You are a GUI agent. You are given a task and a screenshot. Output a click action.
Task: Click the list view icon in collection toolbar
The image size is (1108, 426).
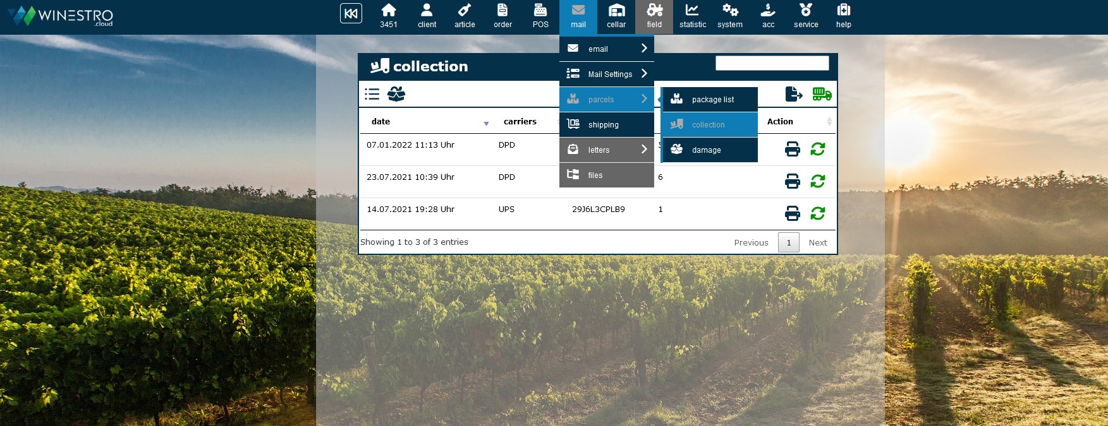click(372, 94)
